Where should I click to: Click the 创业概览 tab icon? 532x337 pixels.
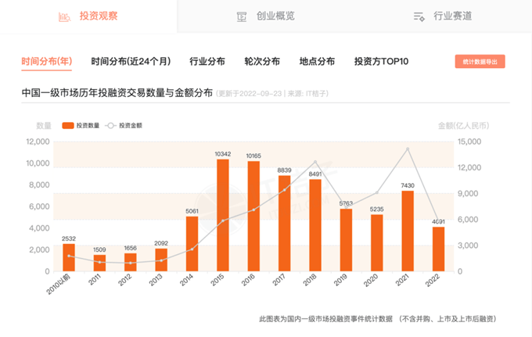pyautogui.click(x=242, y=16)
